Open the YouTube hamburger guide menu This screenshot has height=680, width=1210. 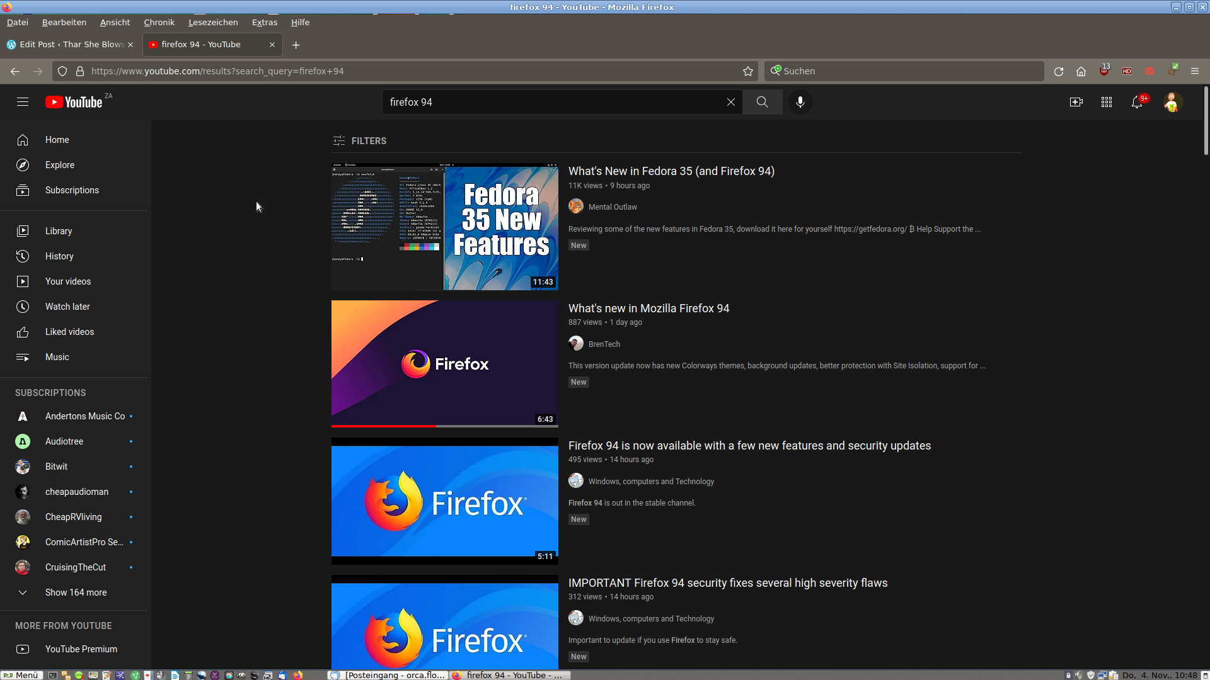(23, 102)
